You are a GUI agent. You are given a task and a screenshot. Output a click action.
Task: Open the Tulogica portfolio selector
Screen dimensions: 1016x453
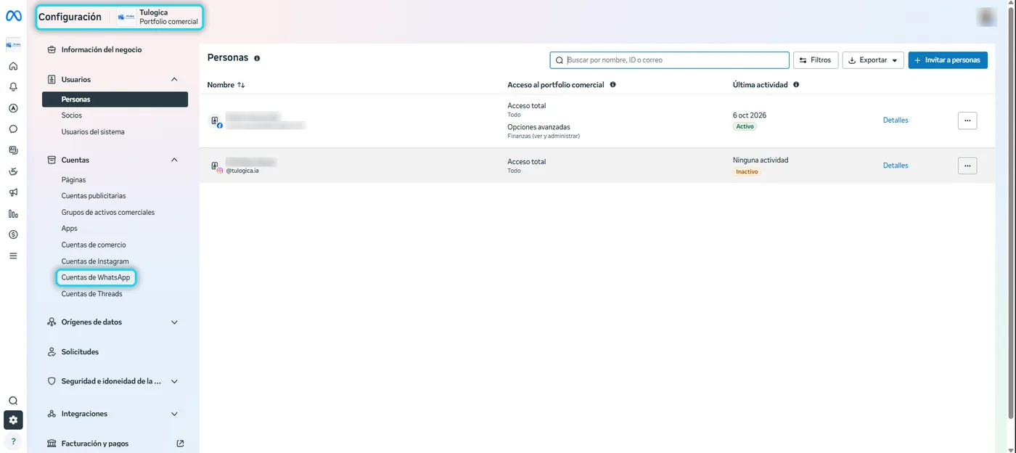158,17
